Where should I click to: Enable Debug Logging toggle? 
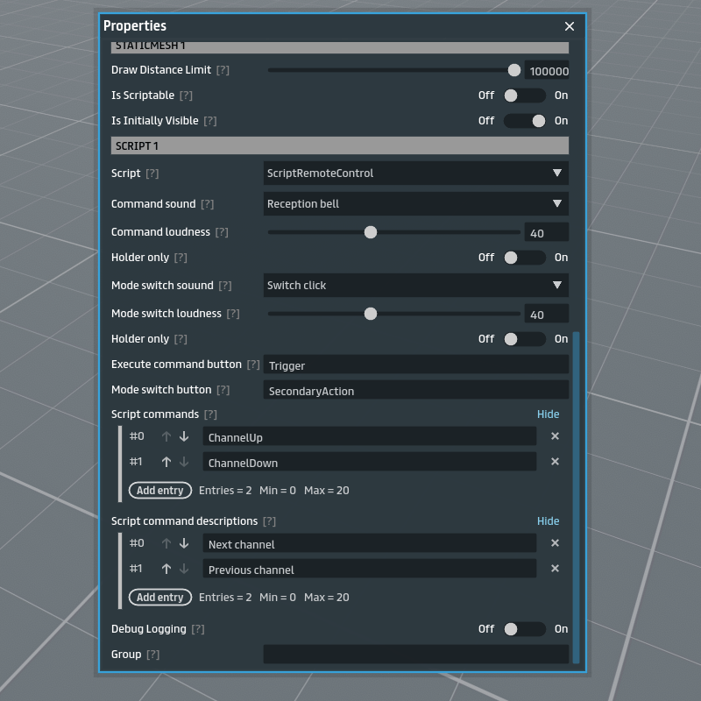(523, 629)
